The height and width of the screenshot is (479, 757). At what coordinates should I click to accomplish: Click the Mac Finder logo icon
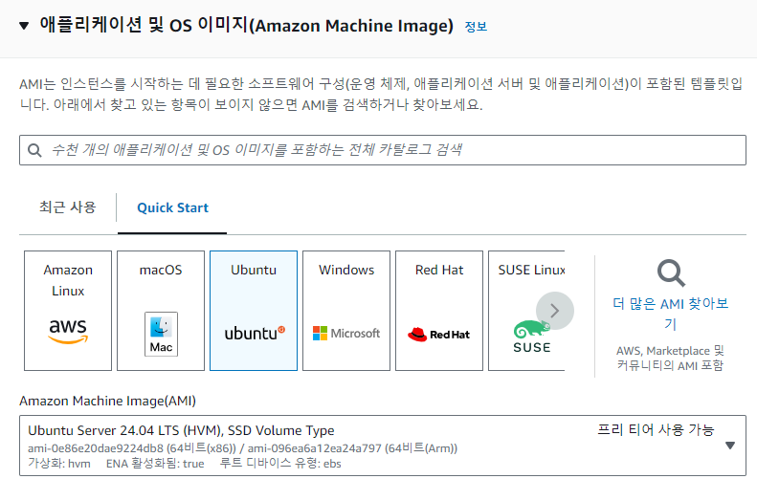(x=161, y=334)
